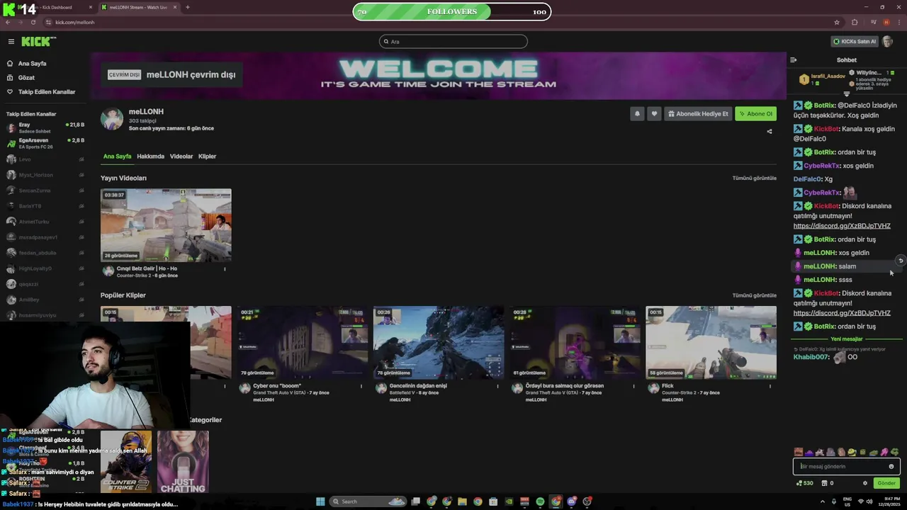
Task: Click the Abone Ol subscribe button
Action: click(755, 113)
